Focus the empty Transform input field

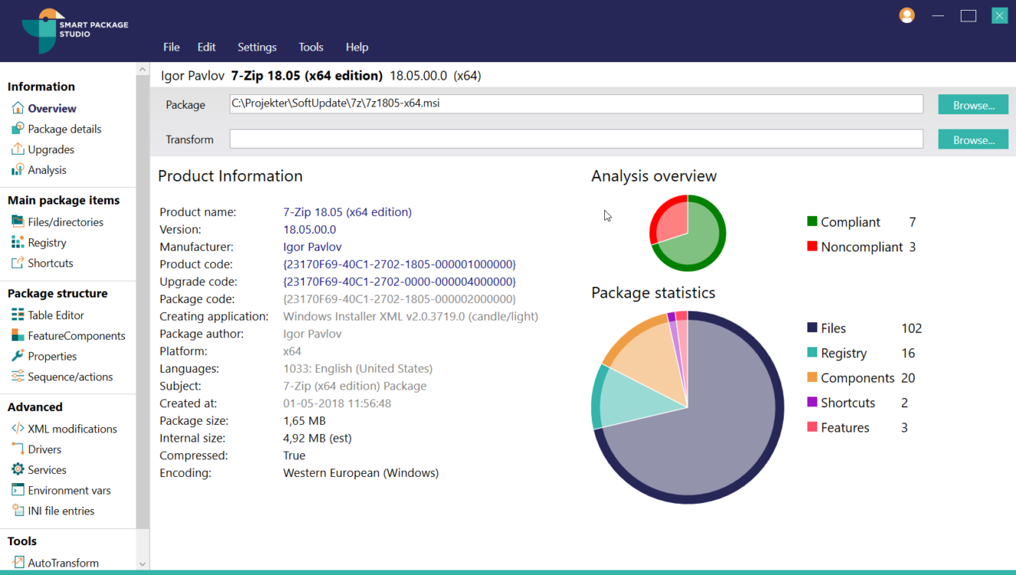tap(577, 139)
